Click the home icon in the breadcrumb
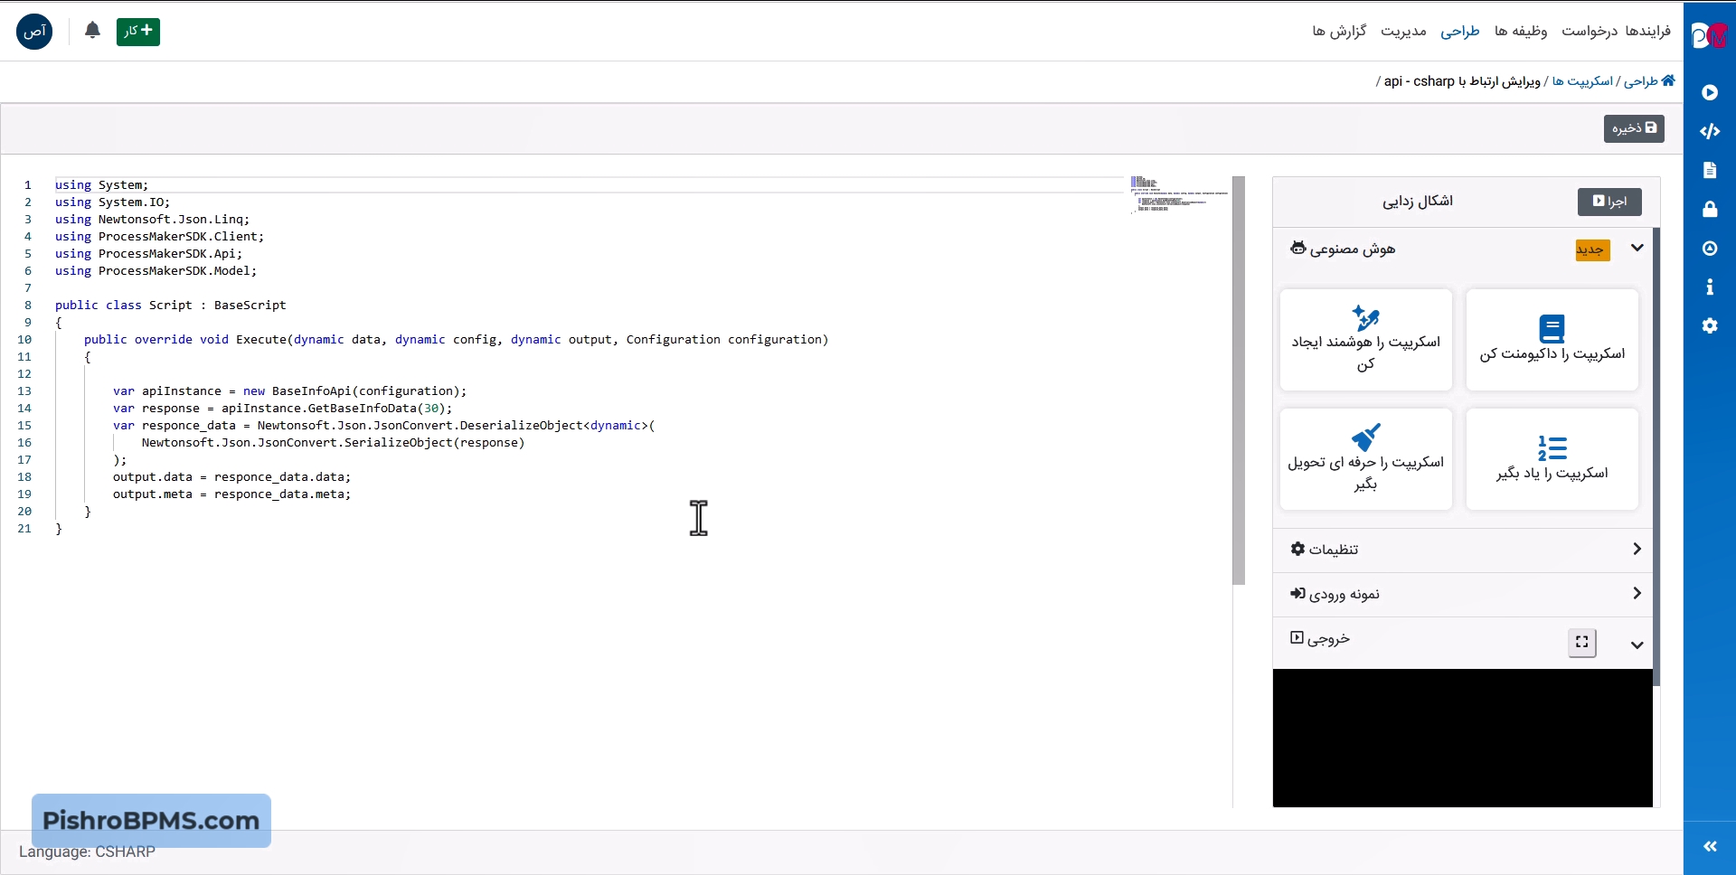 pos(1668,80)
